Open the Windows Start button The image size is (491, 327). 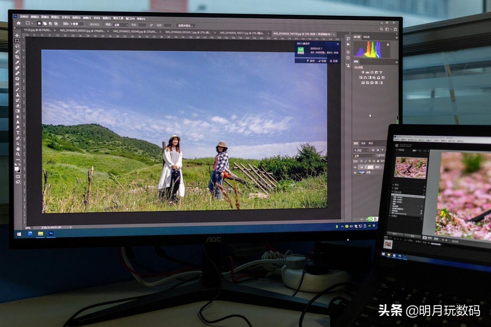(x=19, y=233)
